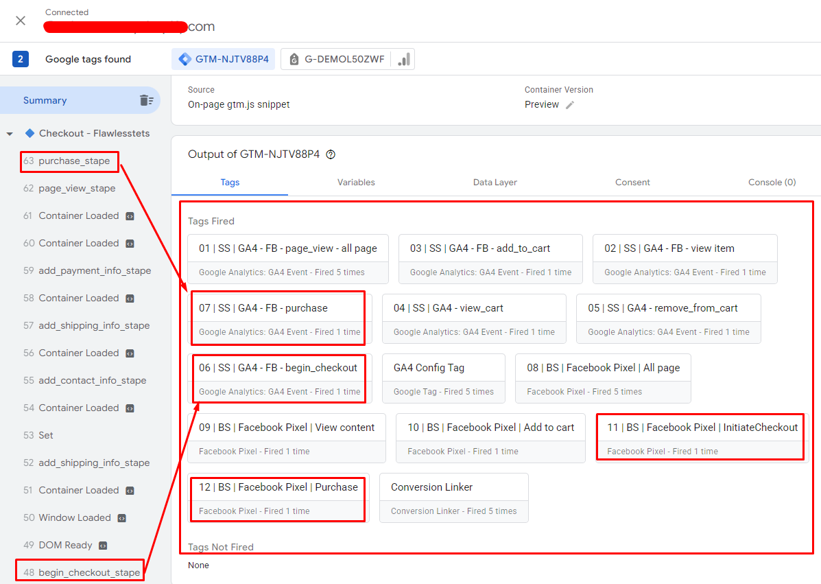Show the Console (0) tab
The height and width of the screenshot is (584, 821).
click(772, 183)
